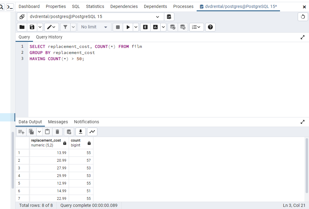Select the Dependencies menu item
Image resolution: width=309 pixels, height=209 pixels.
point(124,6)
